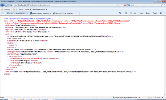Click the application/xml content type value
The width and height of the screenshot is (166, 100).
tap(29, 54)
